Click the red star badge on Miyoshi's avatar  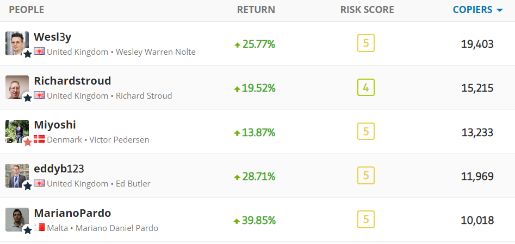click(28, 142)
